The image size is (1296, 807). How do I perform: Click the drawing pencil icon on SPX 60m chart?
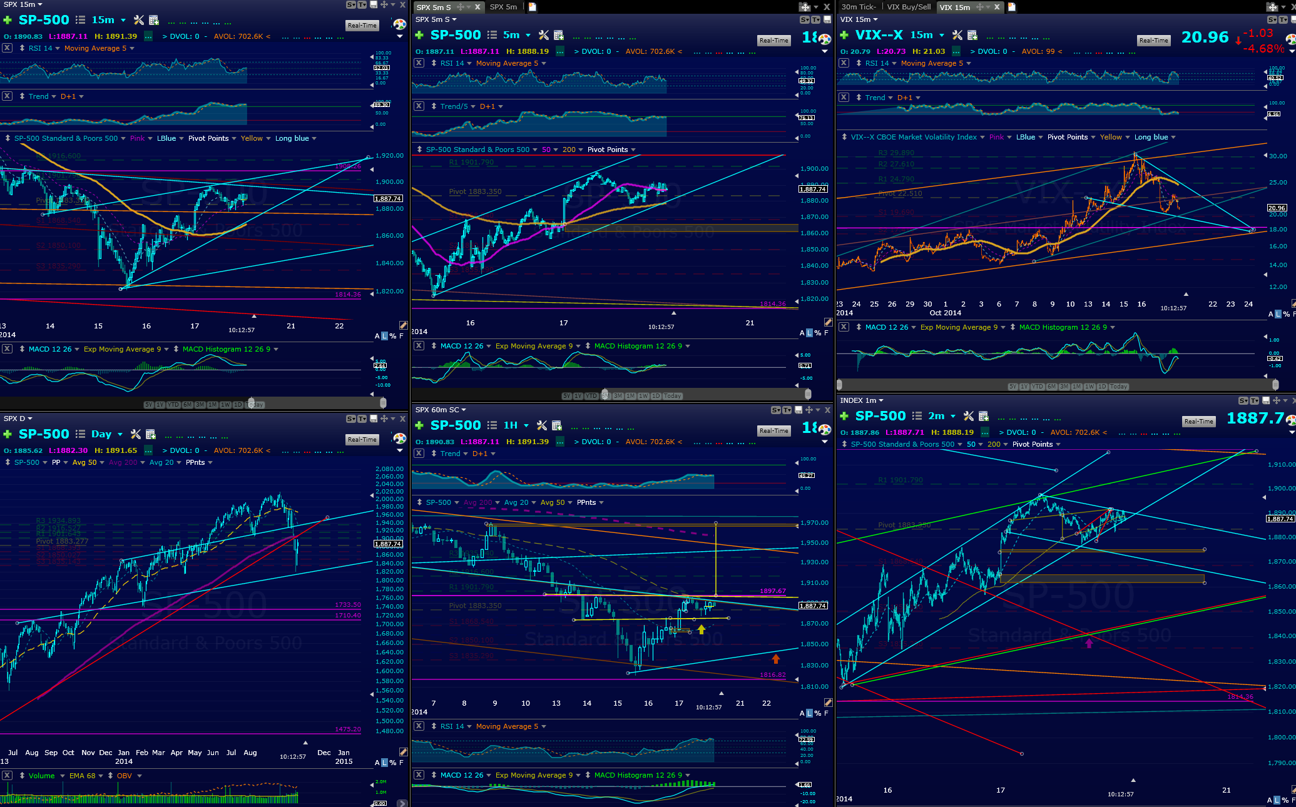(x=828, y=703)
